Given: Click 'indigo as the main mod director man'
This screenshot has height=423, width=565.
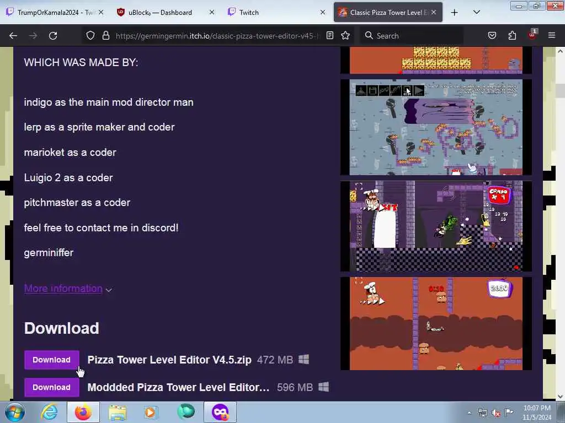Looking at the screenshot, I should coord(109,102).
